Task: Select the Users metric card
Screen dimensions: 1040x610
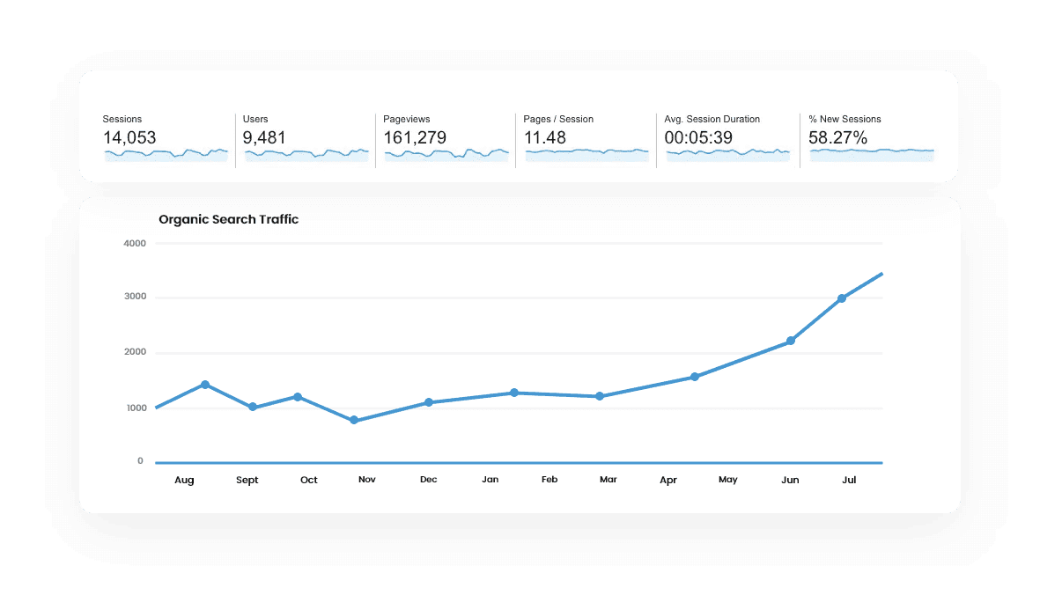Action: tap(305, 136)
